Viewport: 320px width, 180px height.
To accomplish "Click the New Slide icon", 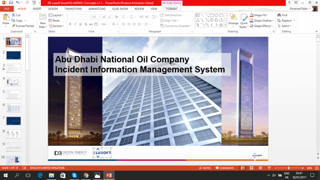I will (42, 19).
